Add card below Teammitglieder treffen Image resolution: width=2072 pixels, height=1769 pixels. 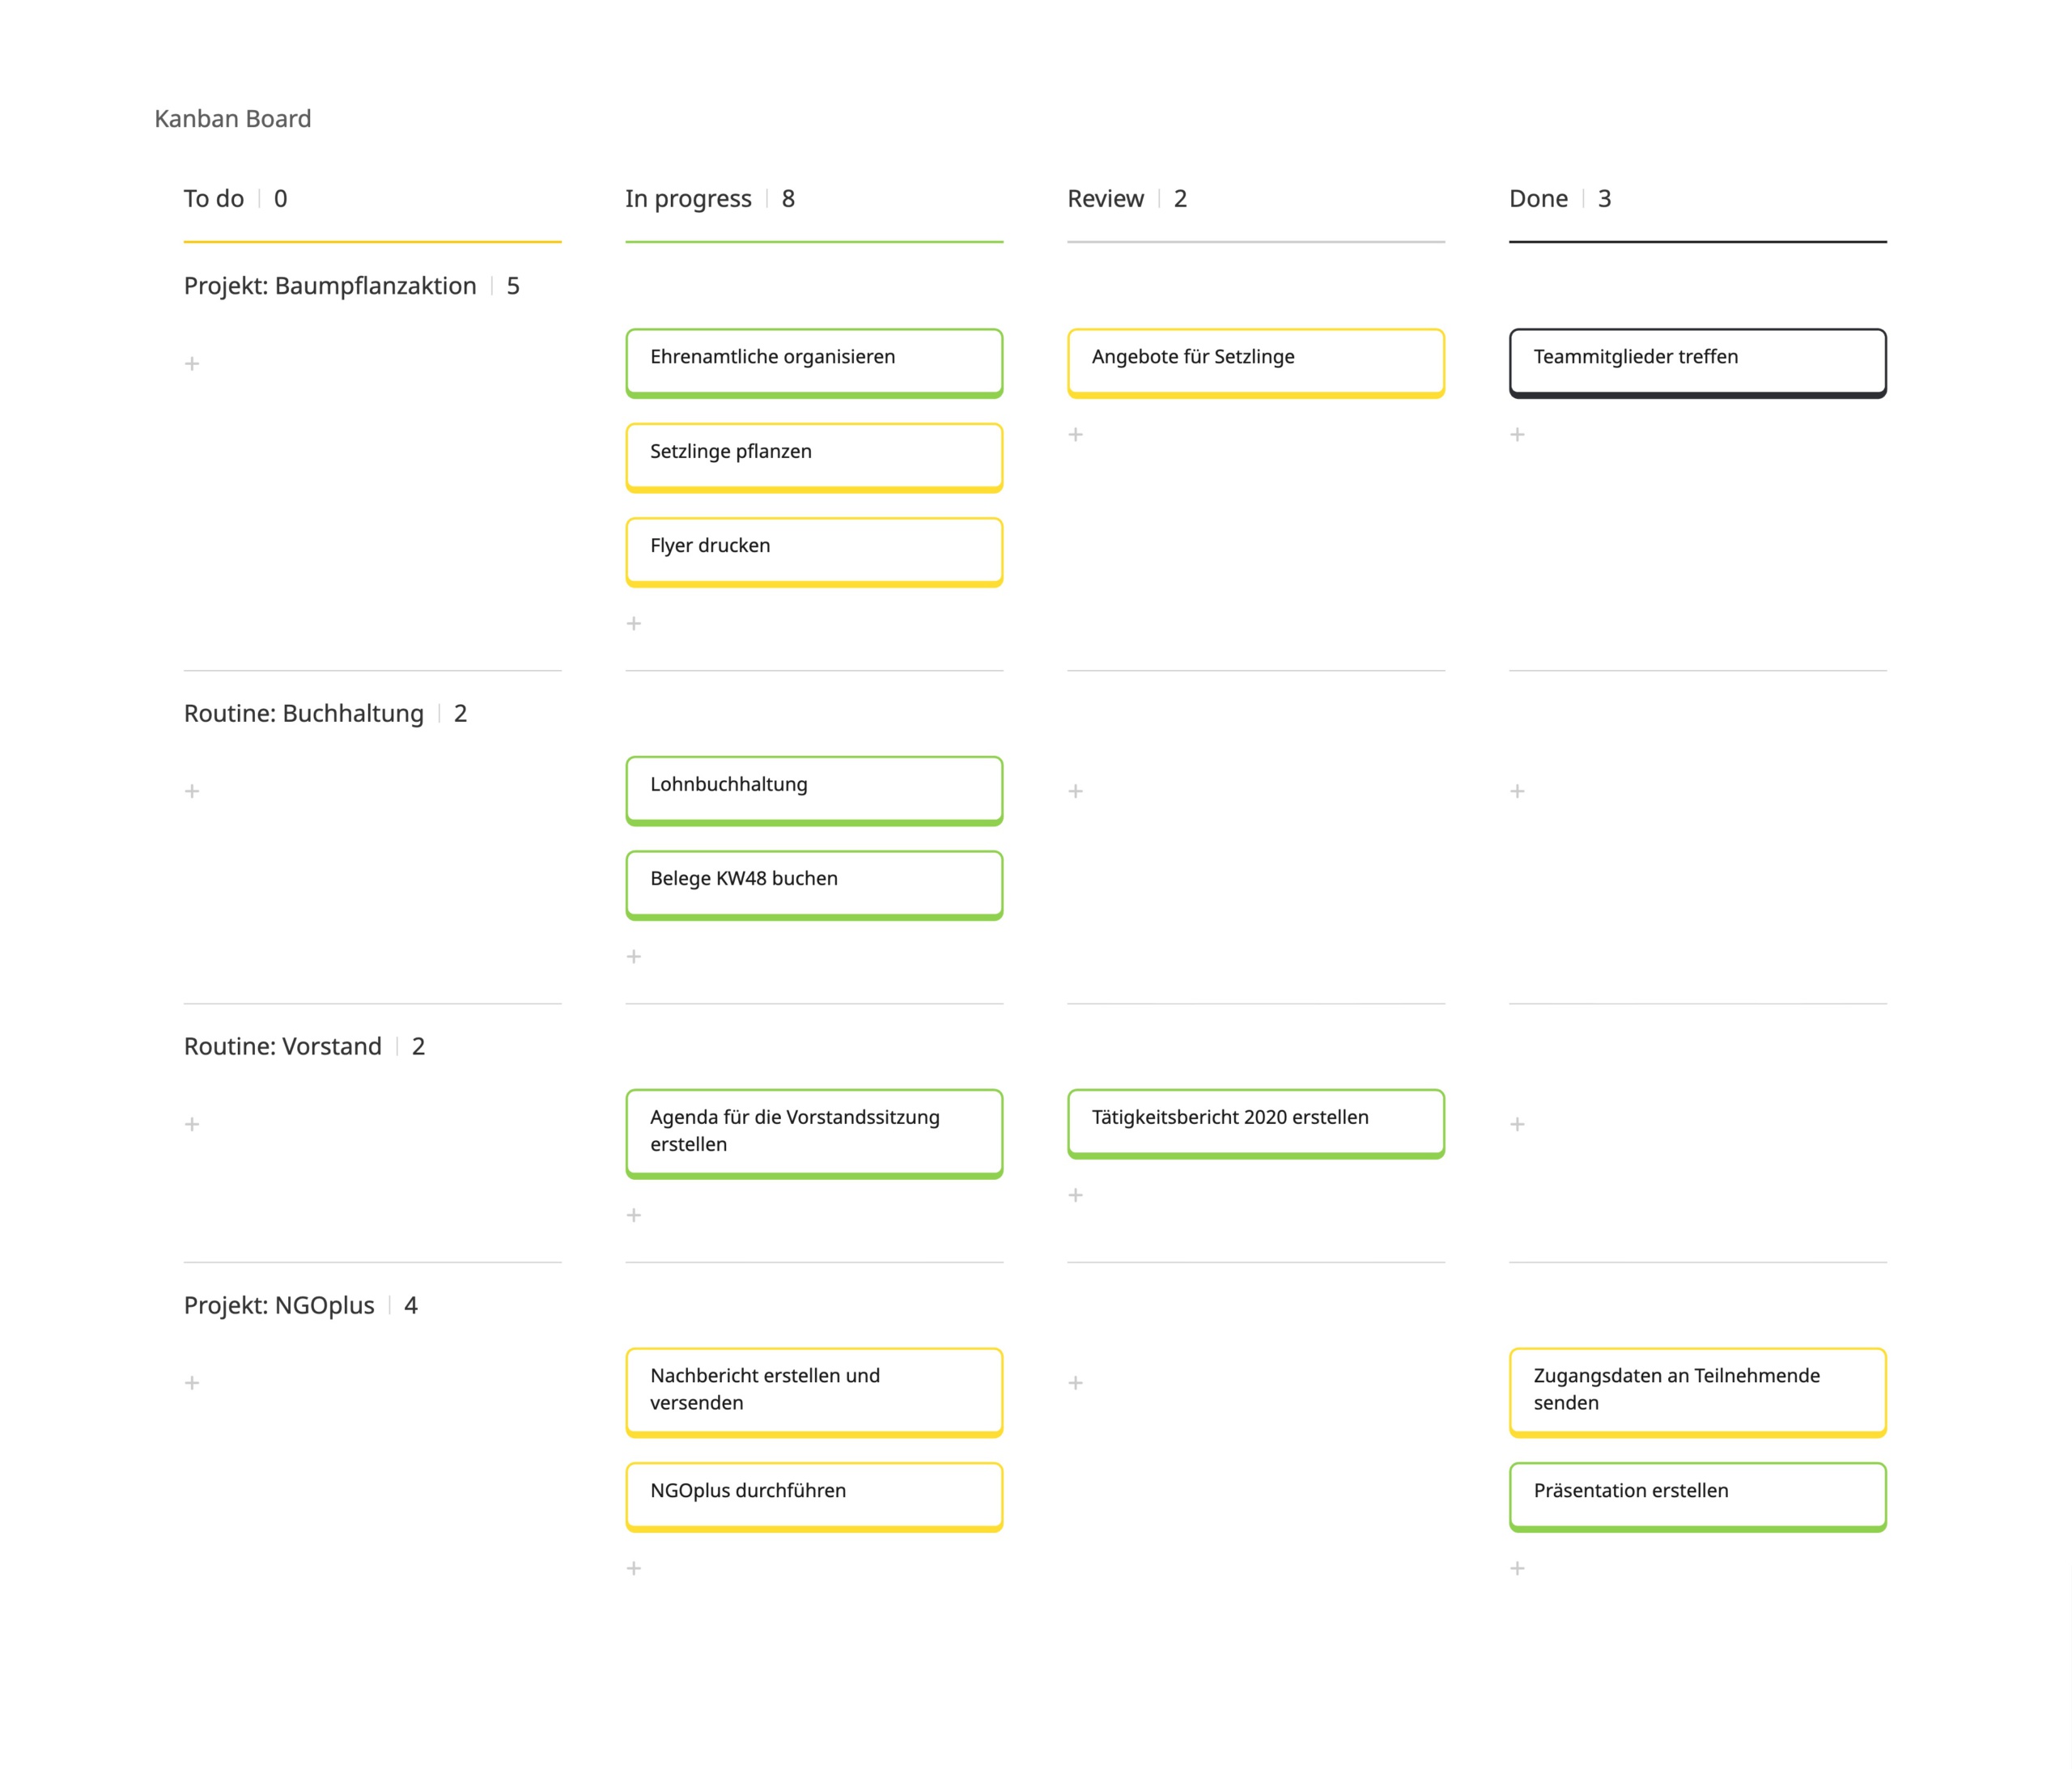[1518, 435]
